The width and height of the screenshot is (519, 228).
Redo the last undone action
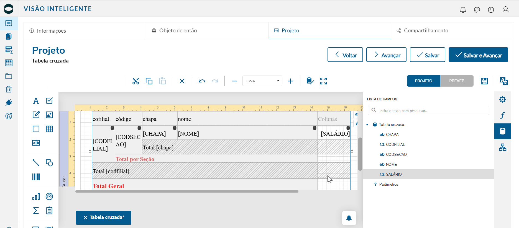pyautogui.click(x=215, y=81)
